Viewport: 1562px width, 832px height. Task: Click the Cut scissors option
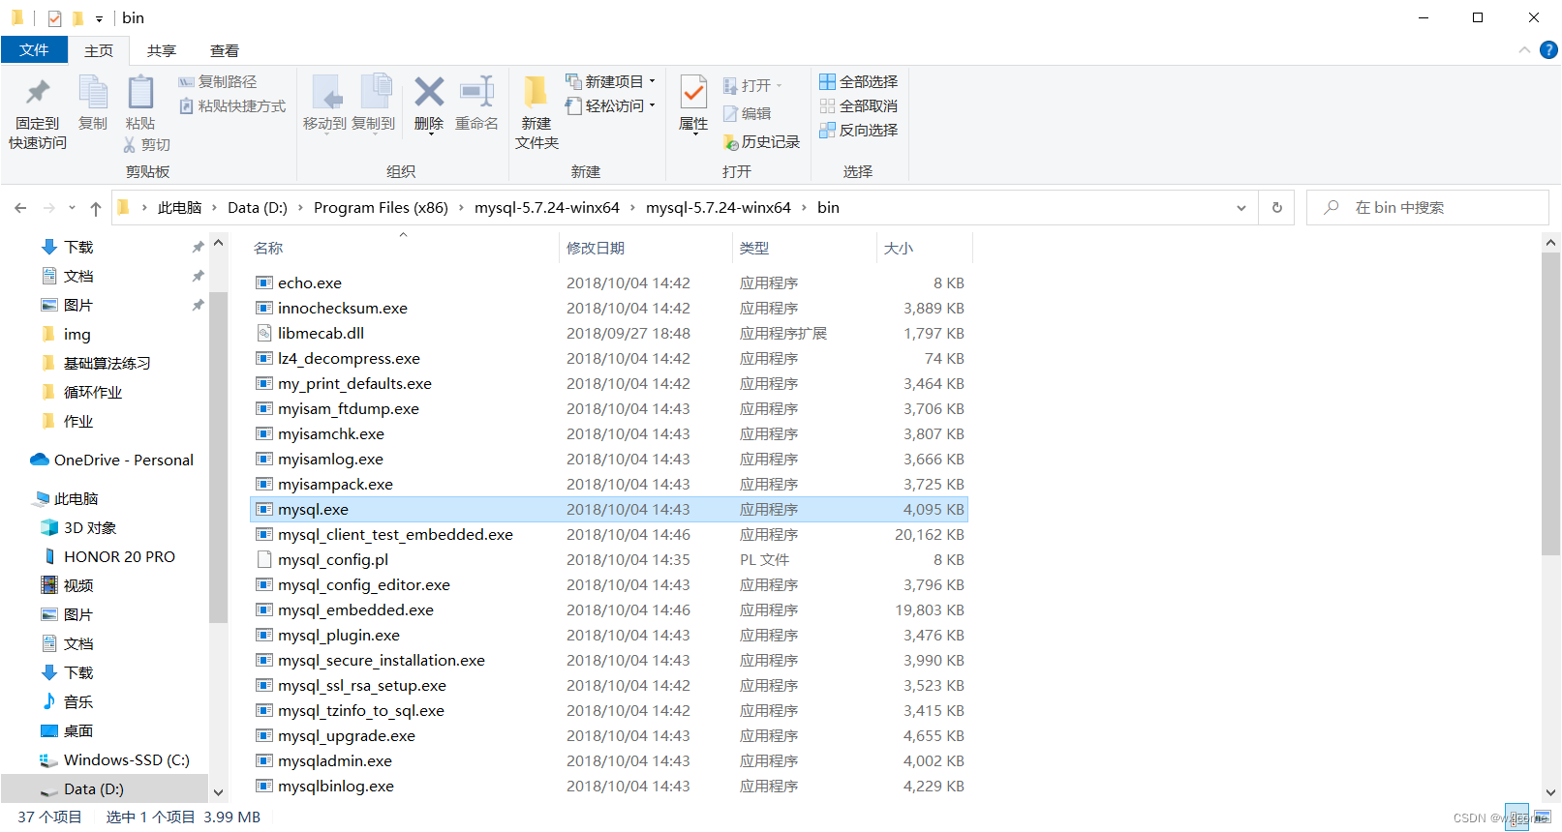coord(146,145)
